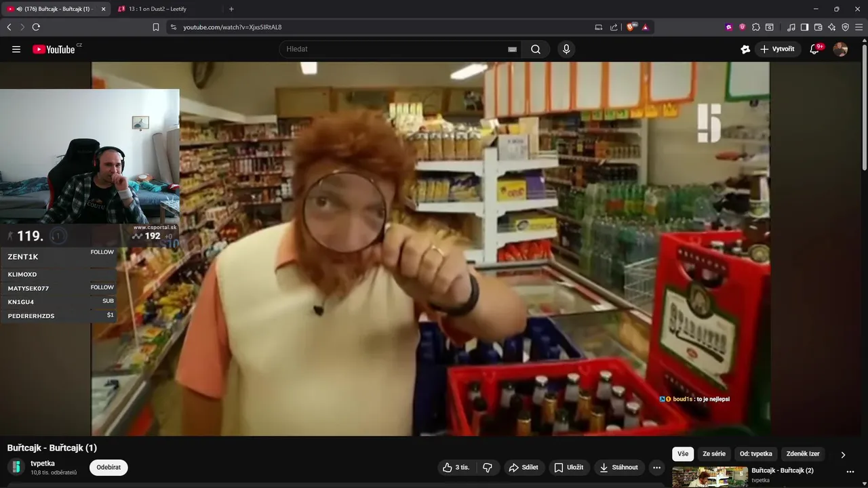Open Brave Shields lion icon
The image size is (868, 488).
pos(631,27)
